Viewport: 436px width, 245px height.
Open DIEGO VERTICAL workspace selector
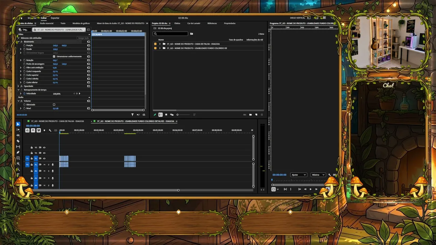coord(298,18)
